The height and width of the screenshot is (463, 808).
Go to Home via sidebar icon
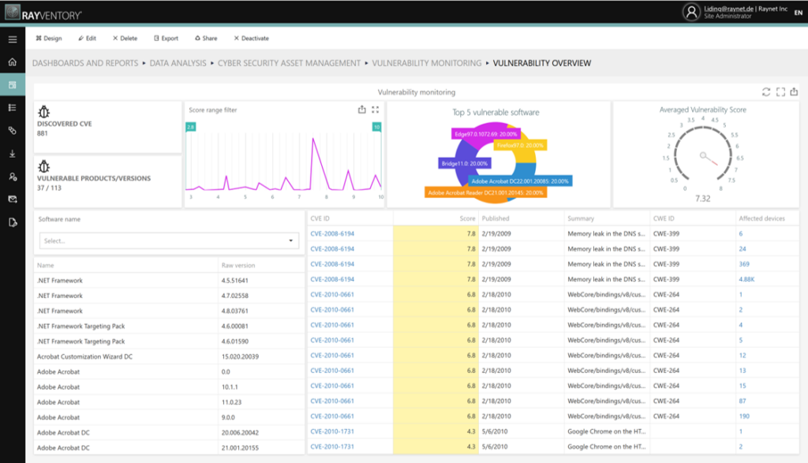pos(13,62)
